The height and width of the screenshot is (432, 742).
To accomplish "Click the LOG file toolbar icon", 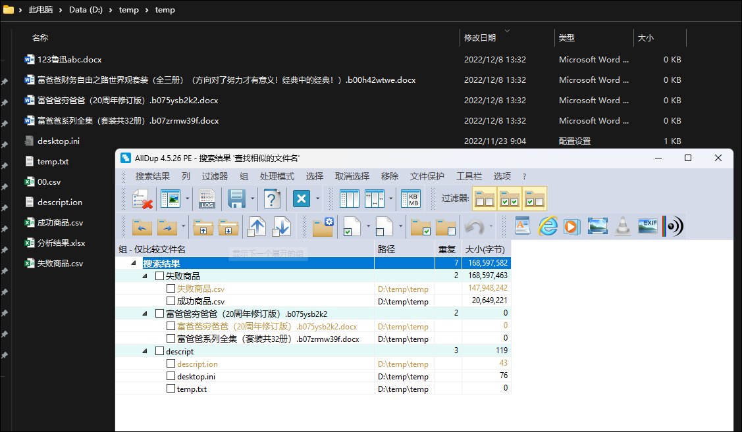I will (207, 199).
